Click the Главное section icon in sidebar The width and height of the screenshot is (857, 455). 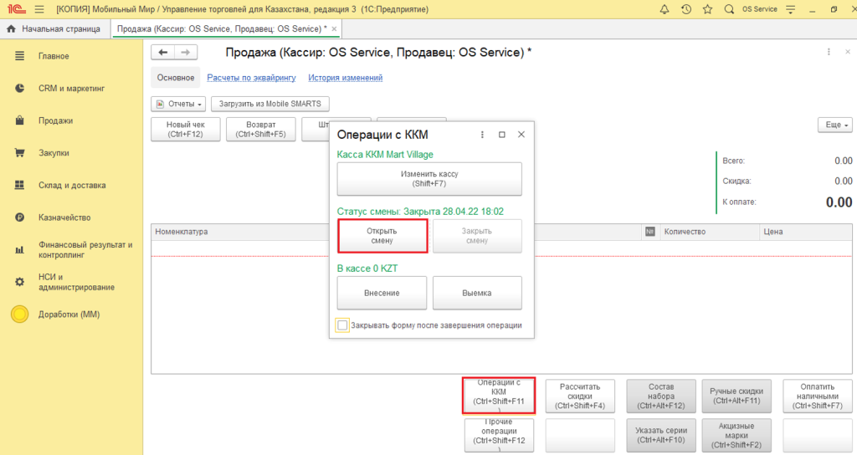pos(20,56)
